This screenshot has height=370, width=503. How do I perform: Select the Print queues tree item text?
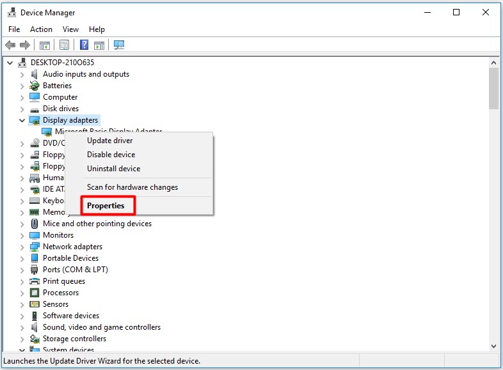64,281
